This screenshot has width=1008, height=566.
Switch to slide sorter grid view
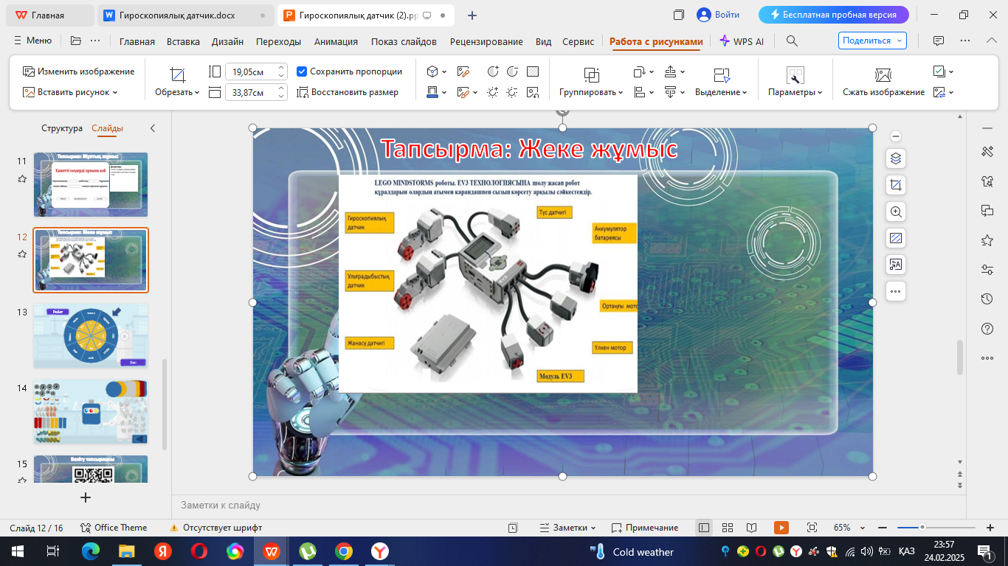click(728, 528)
